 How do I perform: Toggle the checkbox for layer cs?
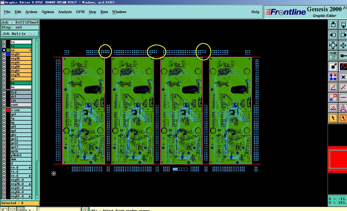4,50
